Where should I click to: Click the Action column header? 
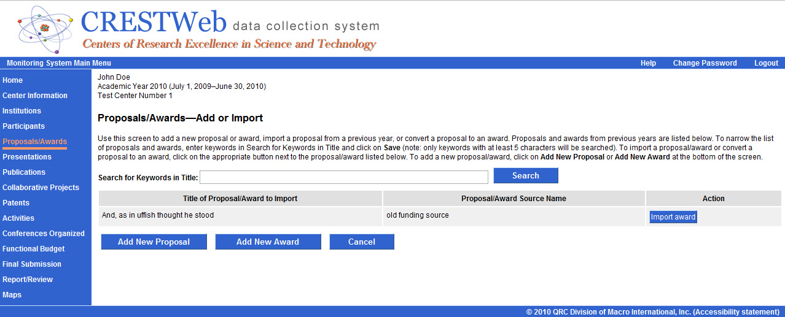714,199
